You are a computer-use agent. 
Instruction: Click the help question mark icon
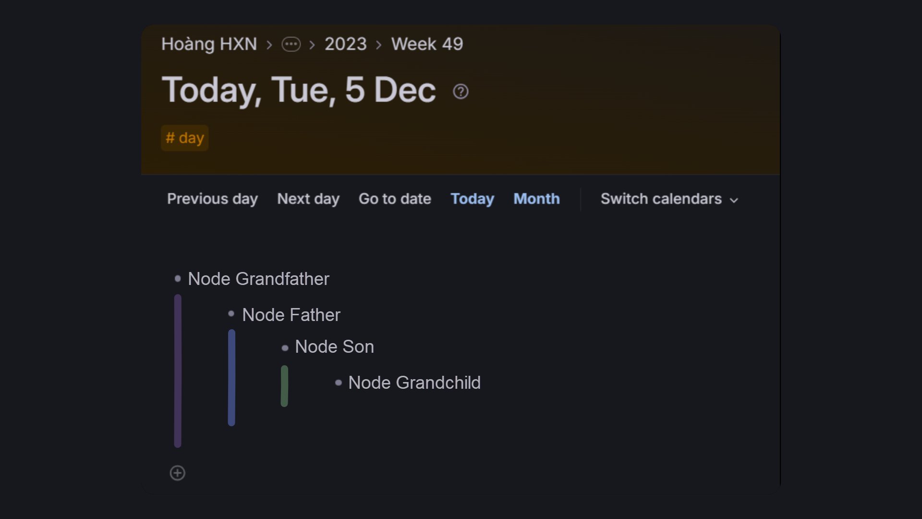point(461,91)
